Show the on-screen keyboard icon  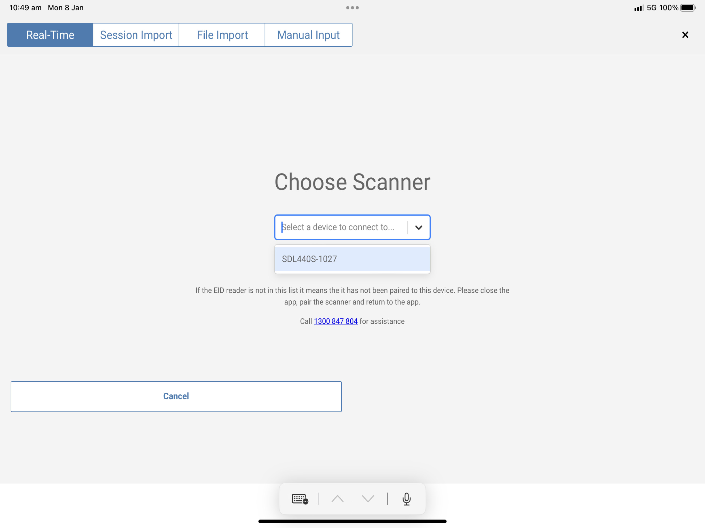[300, 499]
